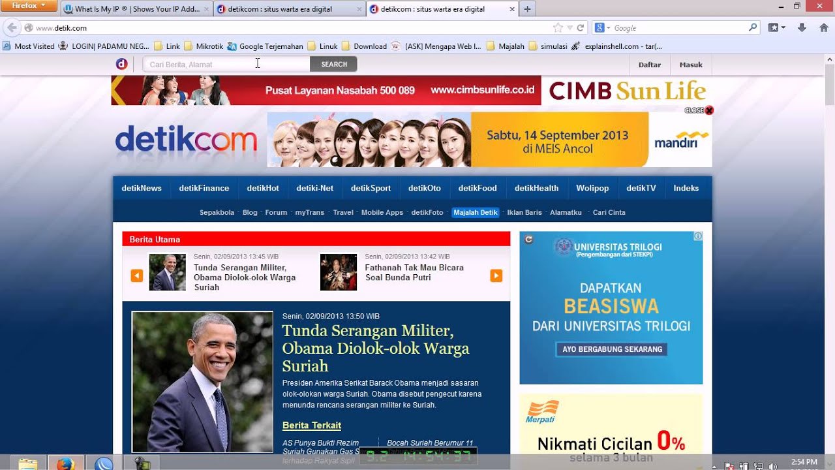This screenshot has height=470, width=835.
Task: Open the Linuk bookmark folder
Action: tap(322, 46)
